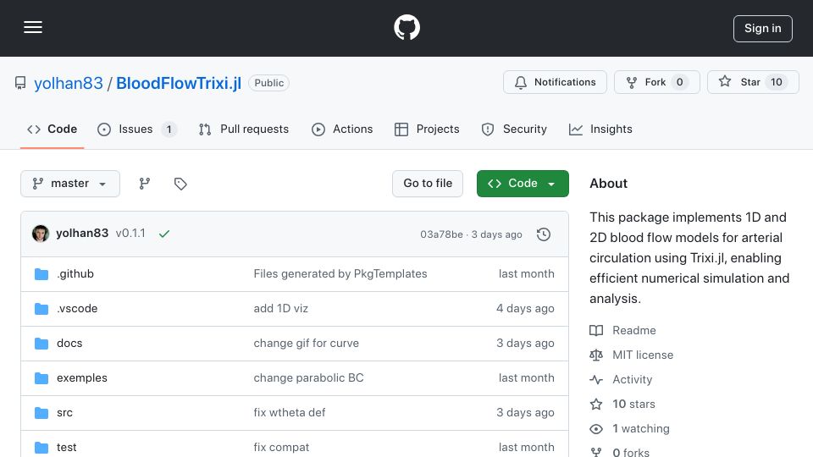The image size is (813, 457).
Task: Open the Issues tab
Action: tap(137, 129)
